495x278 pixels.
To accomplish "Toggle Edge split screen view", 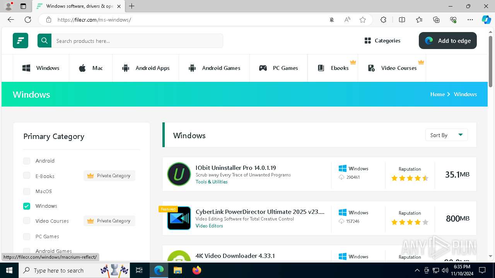I will point(402,20).
